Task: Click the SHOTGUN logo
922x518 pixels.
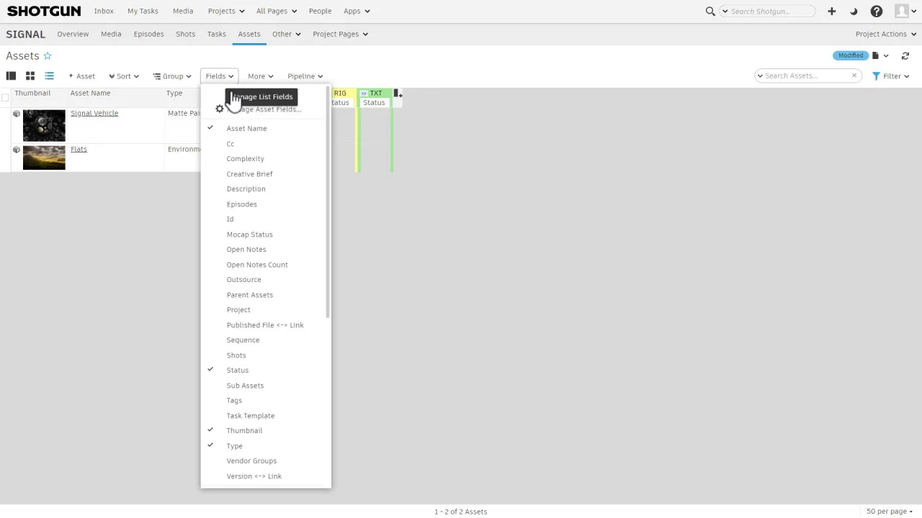Action: click(x=44, y=11)
